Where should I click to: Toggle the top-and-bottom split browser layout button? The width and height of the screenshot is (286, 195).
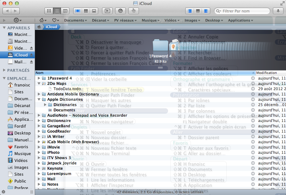pyautogui.click(x=94, y=11)
